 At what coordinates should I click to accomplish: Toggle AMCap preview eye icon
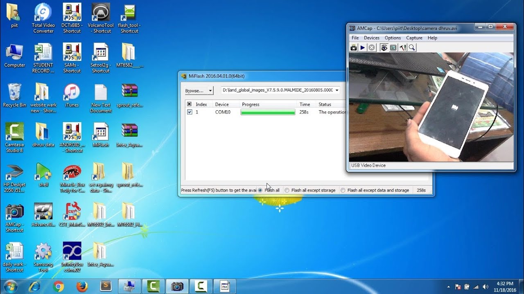tap(384, 48)
